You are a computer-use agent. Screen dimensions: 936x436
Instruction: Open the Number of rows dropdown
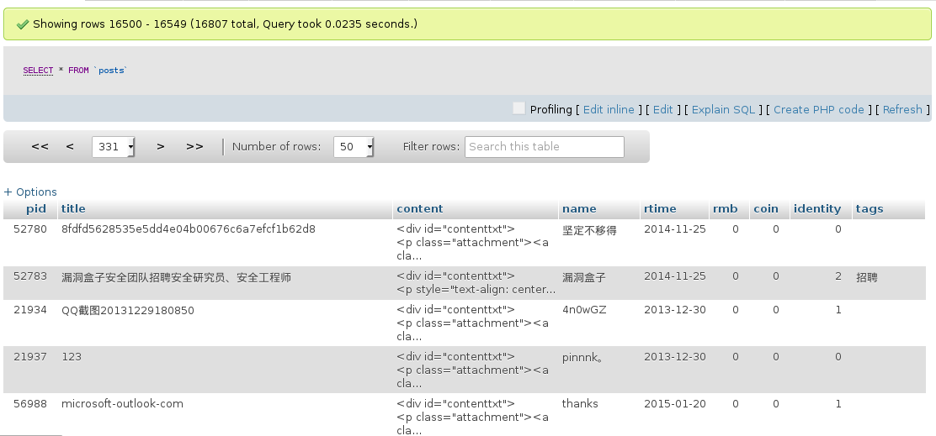[x=354, y=146]
